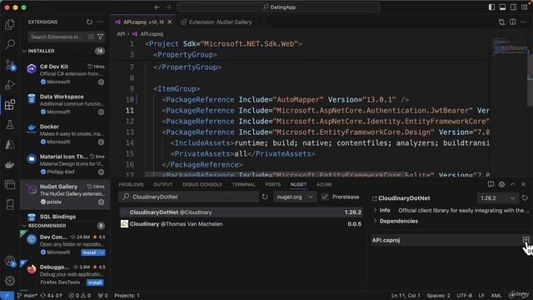Clear extensions search results icon
The width and height of the screenshot is (533, 300).
tap(91, 37)
